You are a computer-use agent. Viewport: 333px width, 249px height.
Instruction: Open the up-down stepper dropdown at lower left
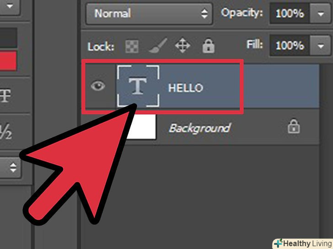pyautogui.click(x=10, y=167)
